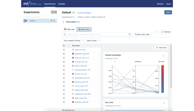Image resolution: width=194 pixels, height=111 pixels.
Task: Hide the ambitious-calf-347 run
Action: [64, 102]
